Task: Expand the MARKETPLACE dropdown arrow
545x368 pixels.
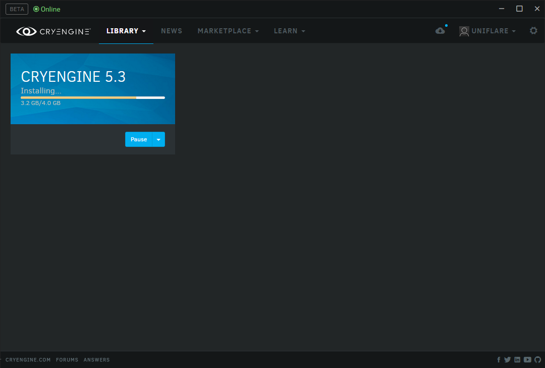Action: click(257, 31)
